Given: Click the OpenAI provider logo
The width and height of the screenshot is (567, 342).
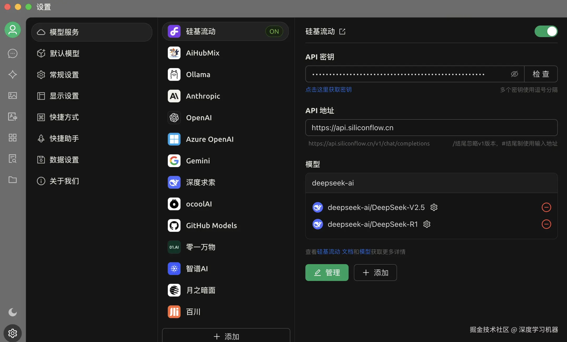Looking at the screenshot, I should (174, 118).
